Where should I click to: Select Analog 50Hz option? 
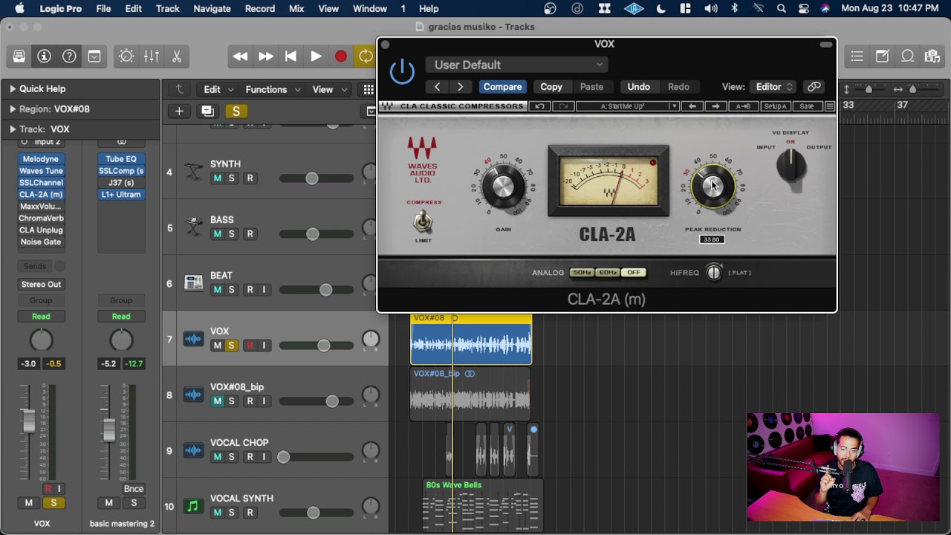pyautogui.click(x=582, y=273)
